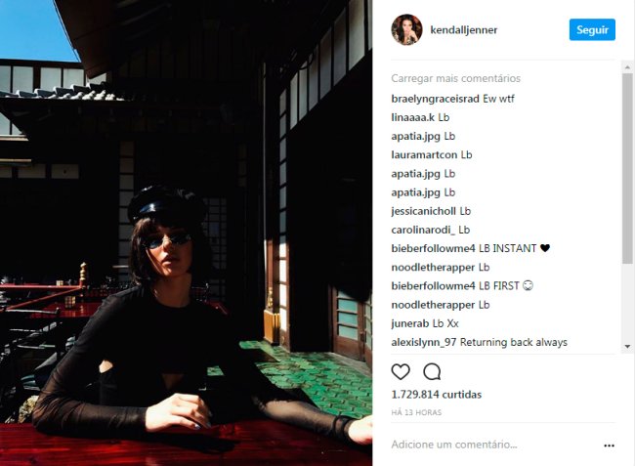
Task: Open comments via speech bubble icon
Action: click(432, 371)
